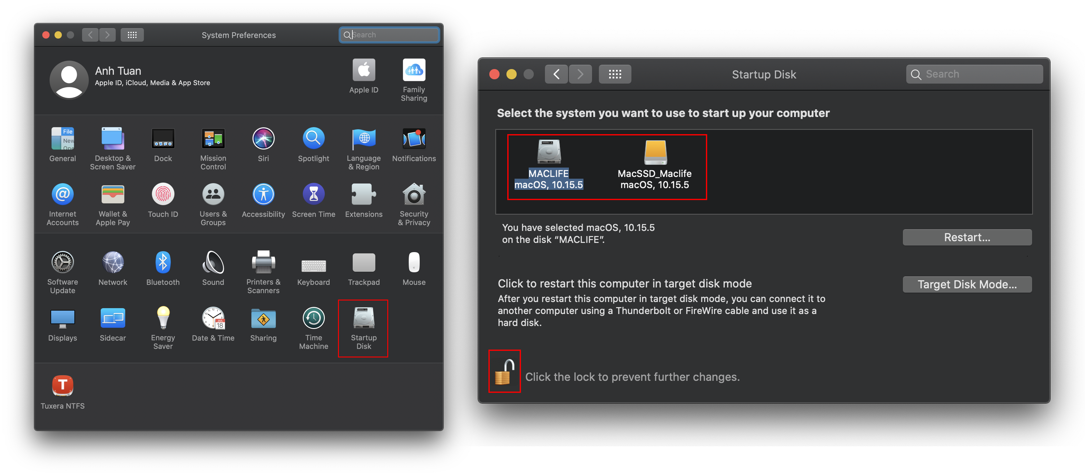Screen dimensions: 1085x476
Task: Open Tuxera NTFS preferences
Action: pyautogui.click(x=62, y=392)
